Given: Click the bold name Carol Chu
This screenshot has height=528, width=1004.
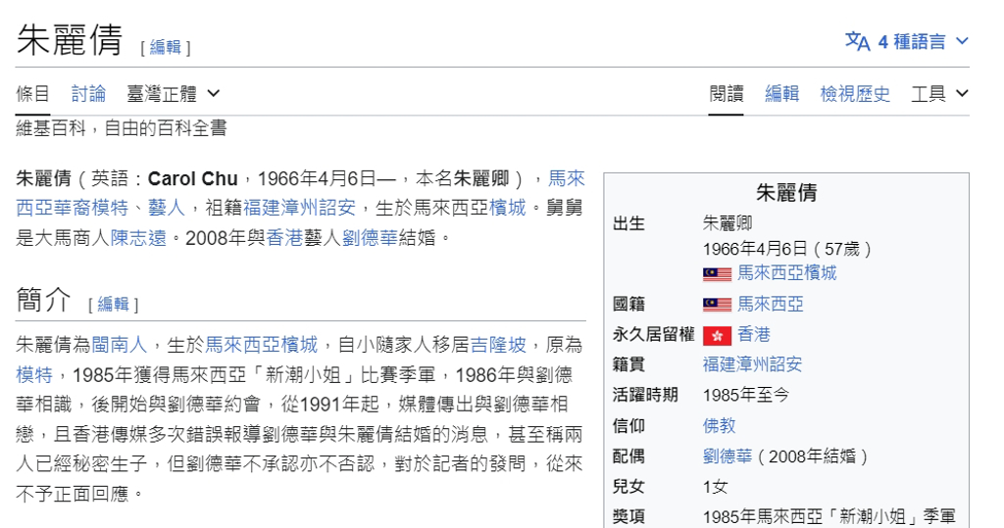Looking at the screenshot, I should pyautogui.click(x=193, y=178).
